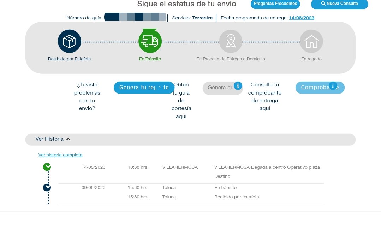Open the Ver historia completa link

[60, 155]
